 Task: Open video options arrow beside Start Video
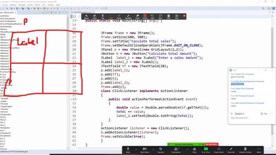pos(153,149)
